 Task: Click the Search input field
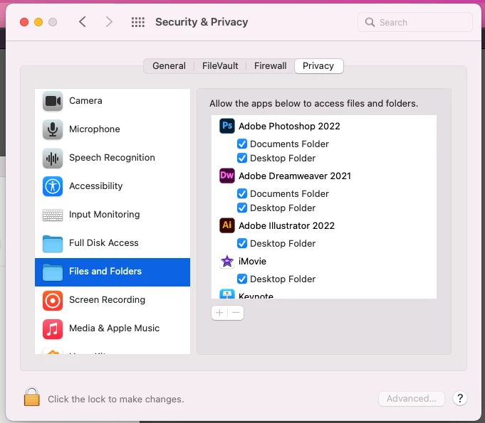coord(414,22)
